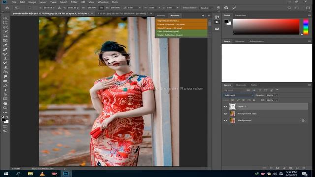315x177 pixels.
Task: Select the Crop tool
Action: [5, 36]
